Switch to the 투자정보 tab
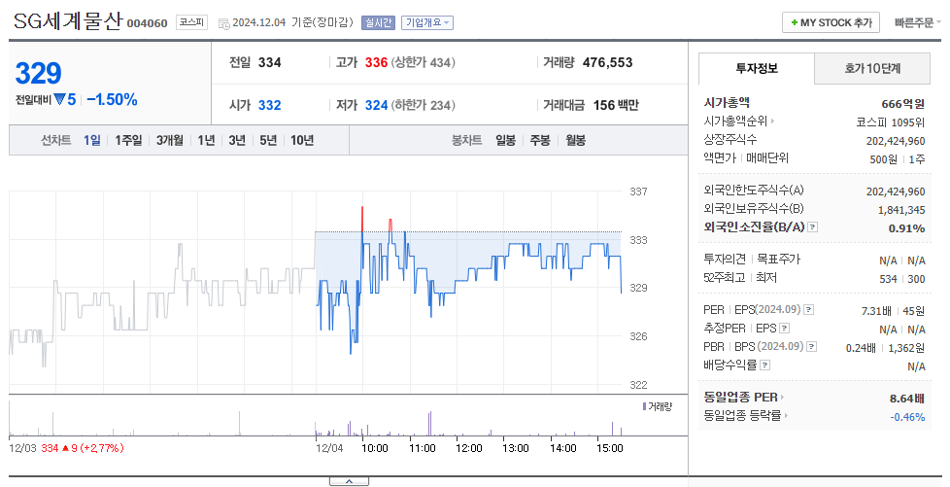This screenshot has width=950, height=487. [756, 69]
